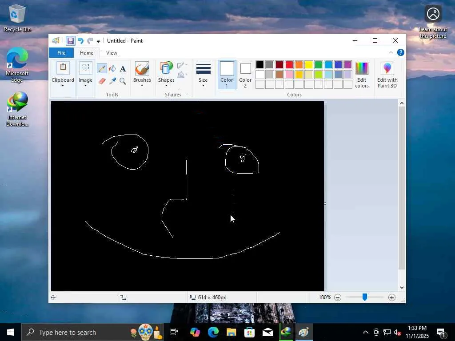Click the zoom in plus button
Viewport: 455px width, 341px height.
[x=391, y=297]
